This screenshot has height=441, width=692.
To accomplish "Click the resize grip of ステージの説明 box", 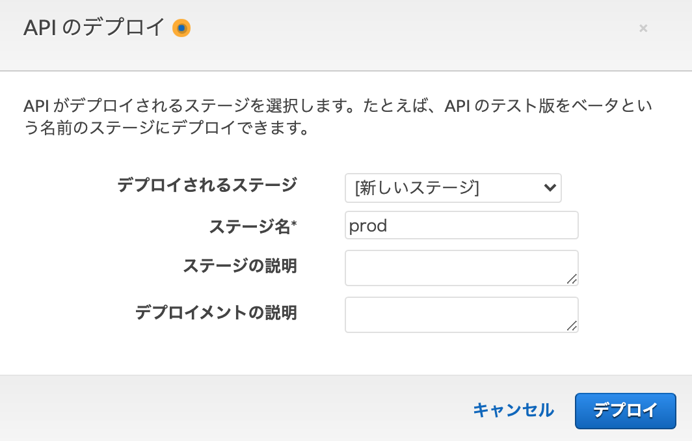I will coord(572,279).
